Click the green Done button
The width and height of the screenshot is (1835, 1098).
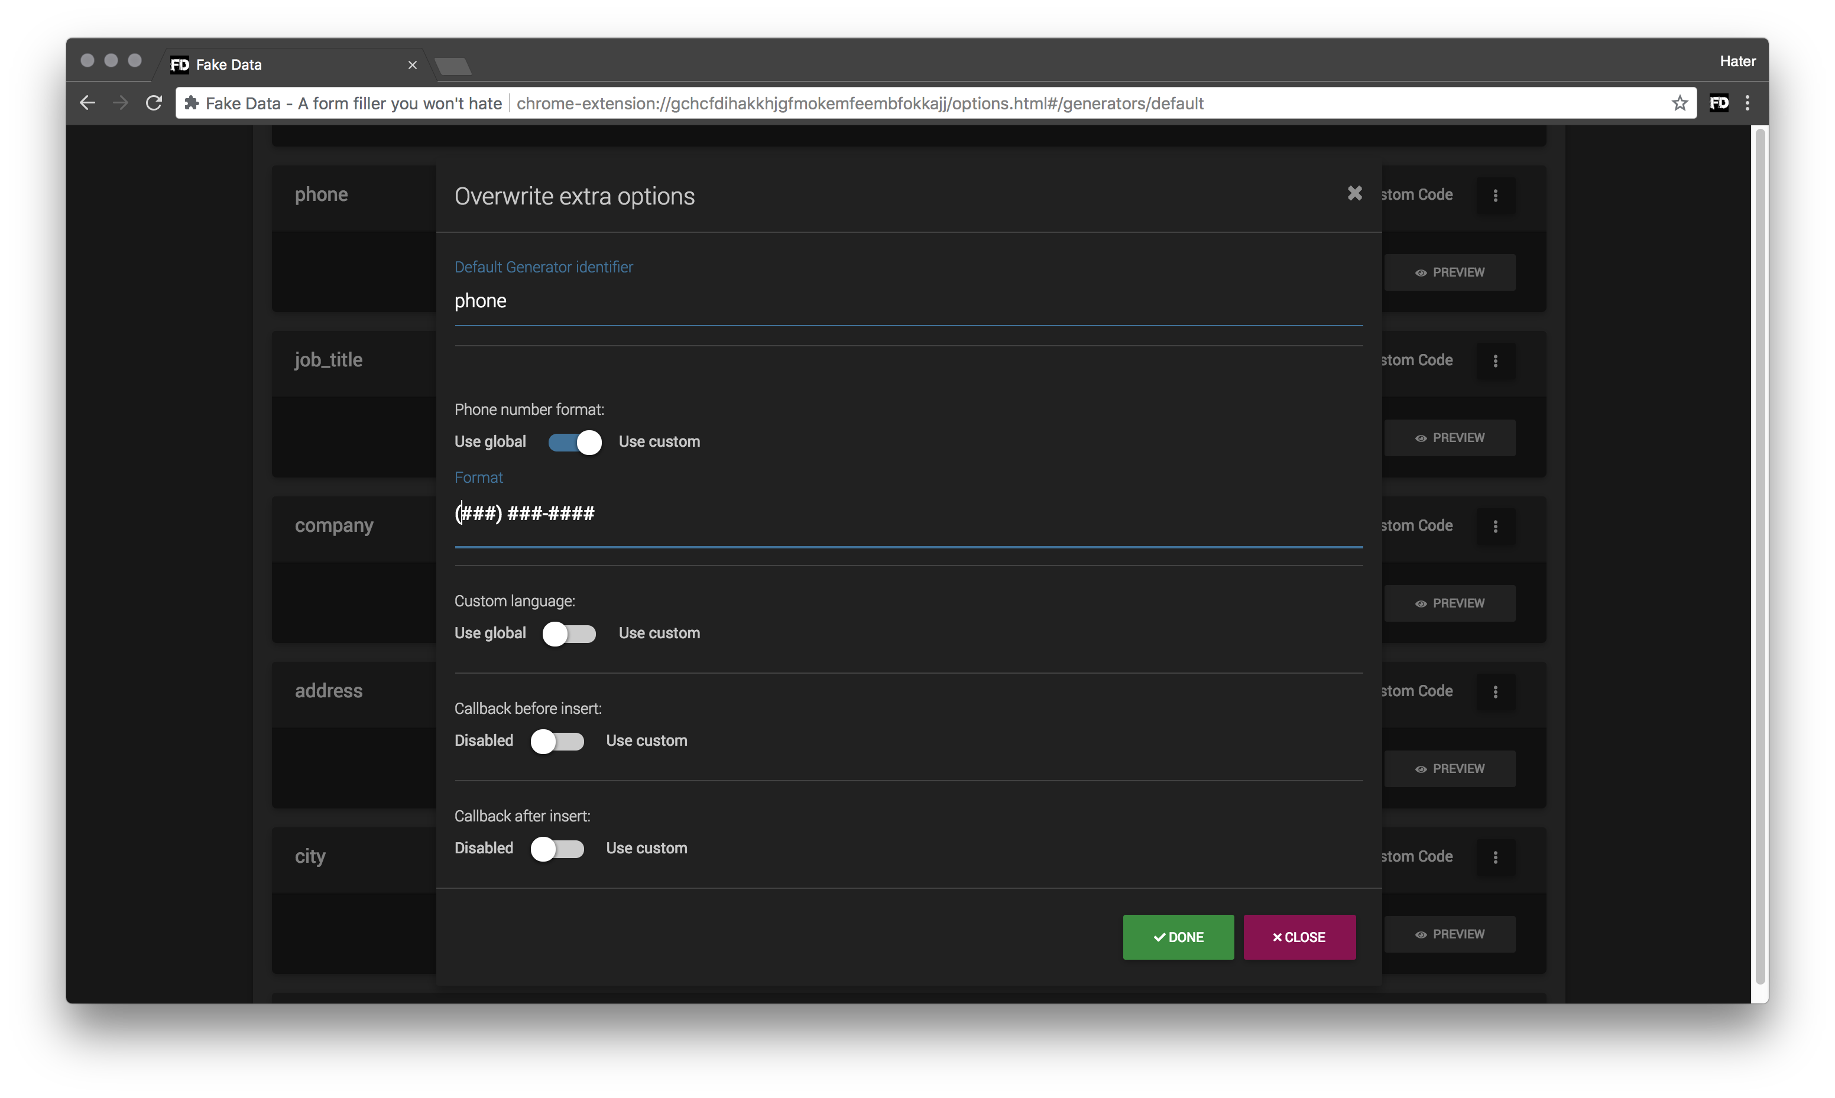[1178, 937]
